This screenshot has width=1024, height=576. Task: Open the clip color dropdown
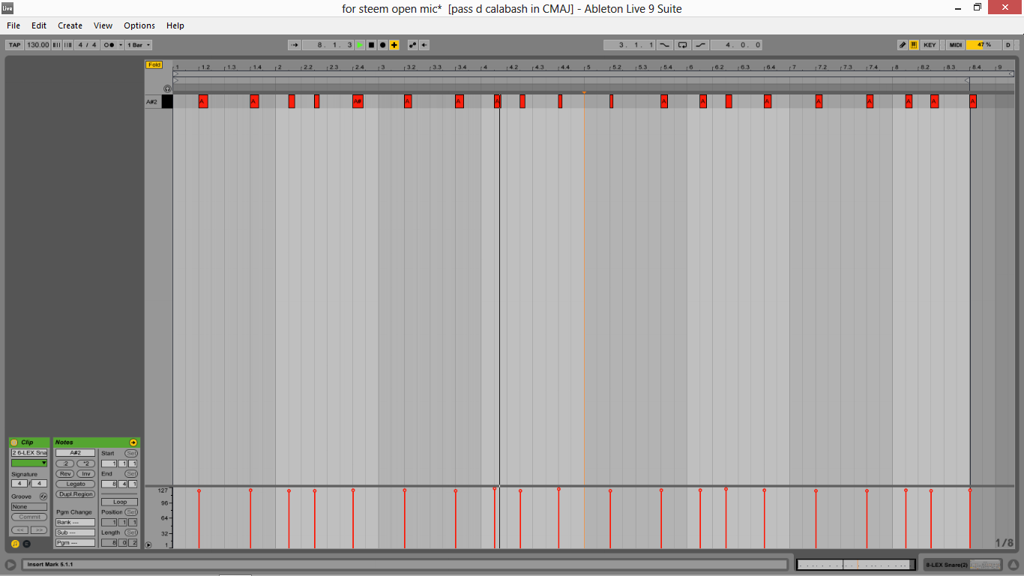[x=28, y=463]
